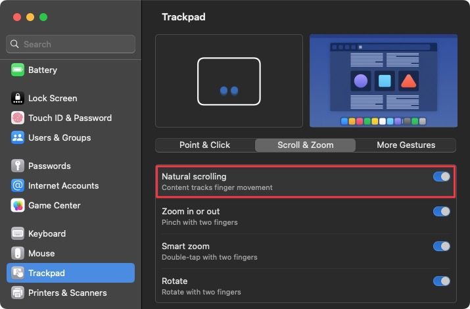This screenshot has width=470, height=309.
Task: Click the Keyboard icon in sidebar
Action: click(18, 233)
